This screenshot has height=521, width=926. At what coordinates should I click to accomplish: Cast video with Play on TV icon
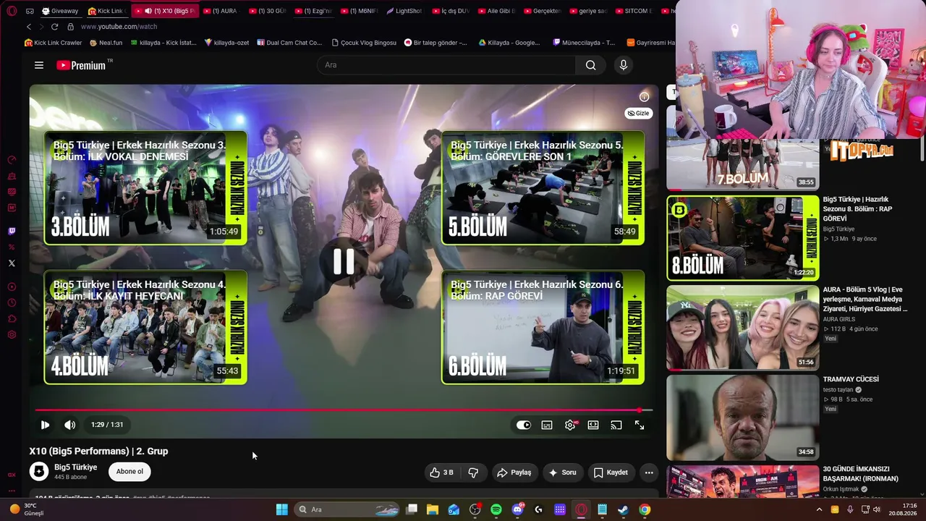point(616,425)
